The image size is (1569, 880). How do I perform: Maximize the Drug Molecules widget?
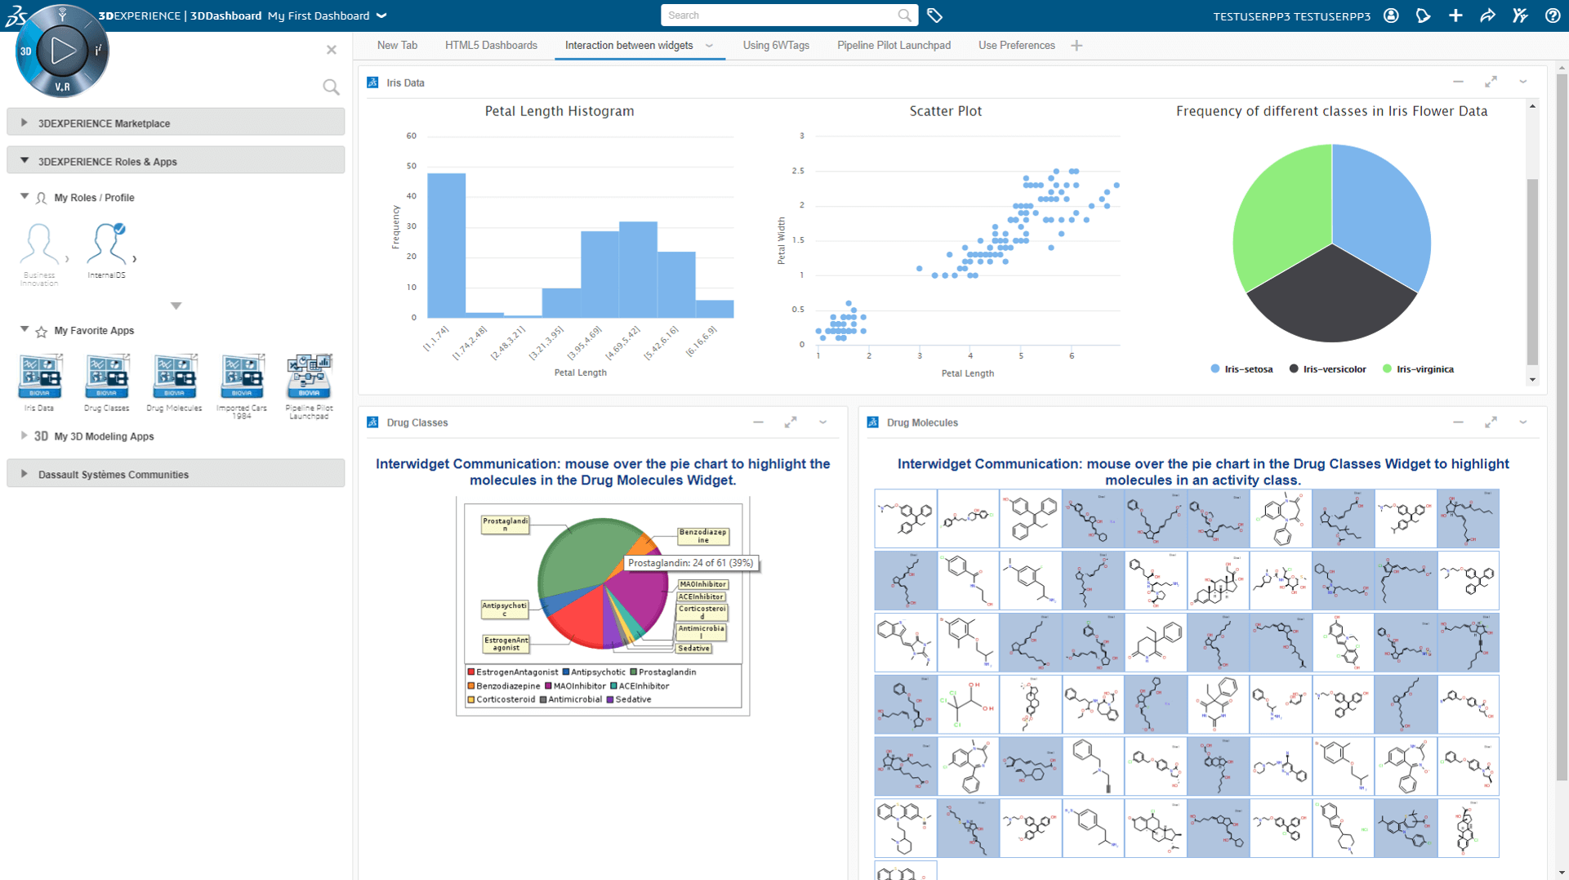[x=1491, y=422]
